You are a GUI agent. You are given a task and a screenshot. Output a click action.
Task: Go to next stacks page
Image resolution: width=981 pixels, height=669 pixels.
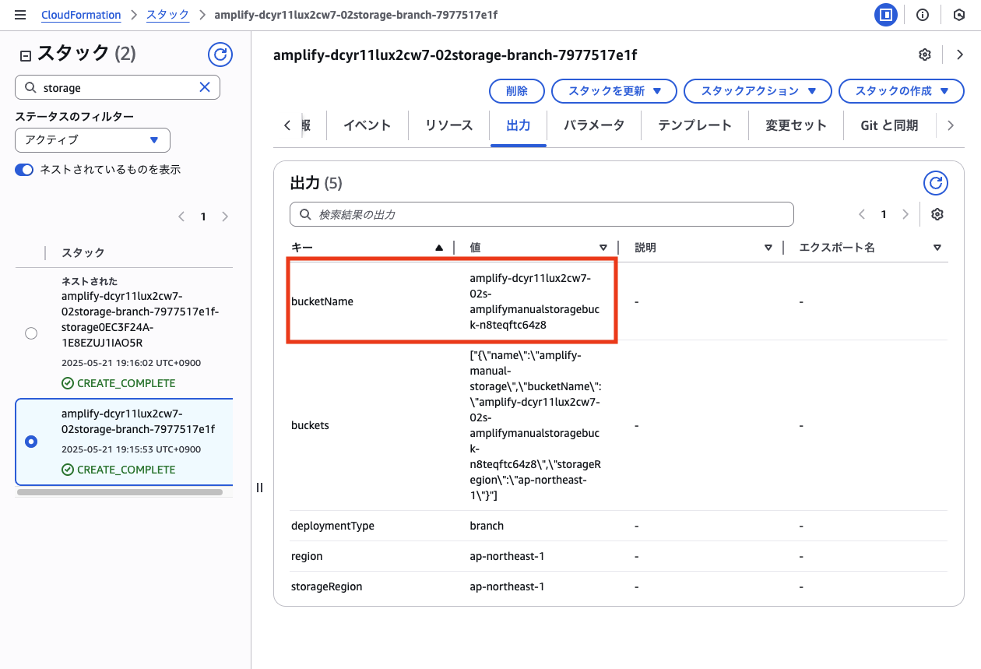(x=225, y=217)
